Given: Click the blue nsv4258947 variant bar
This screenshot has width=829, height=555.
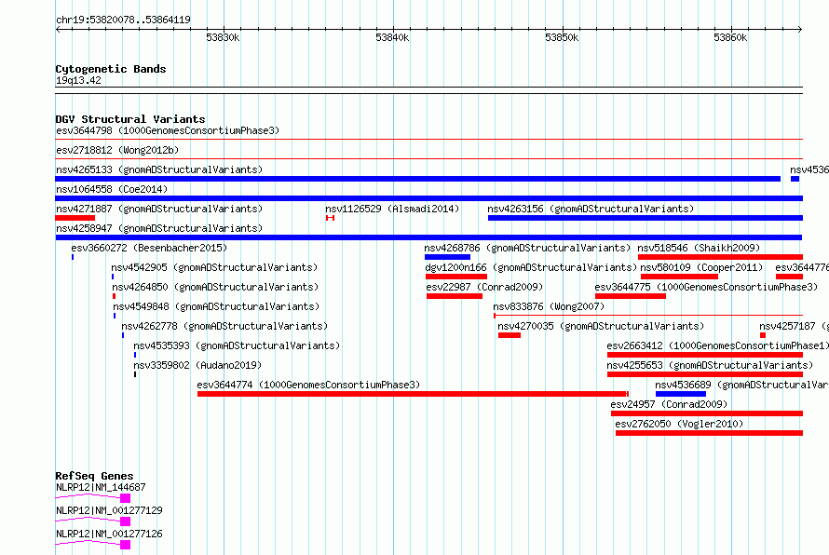Looking at the screenshot, I should point(428,237).
